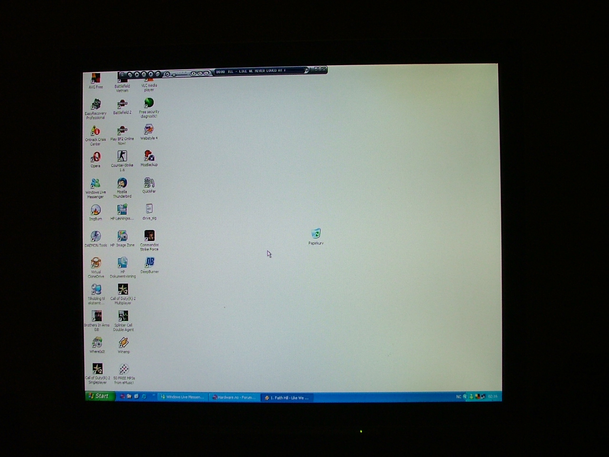Click the Winamp volume slider
609x457 pixels.
click(x=180, y=75)
